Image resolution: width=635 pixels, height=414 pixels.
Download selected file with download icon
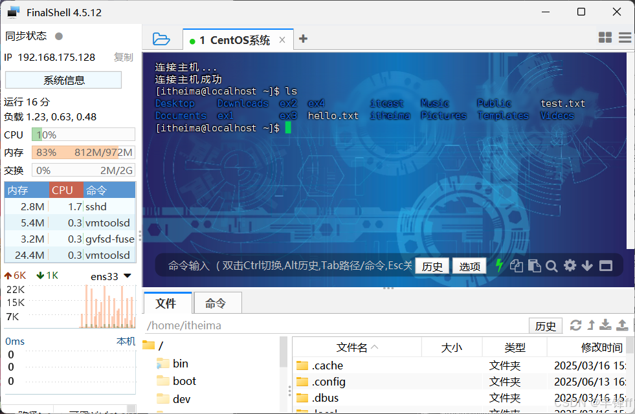pos(605,325)
